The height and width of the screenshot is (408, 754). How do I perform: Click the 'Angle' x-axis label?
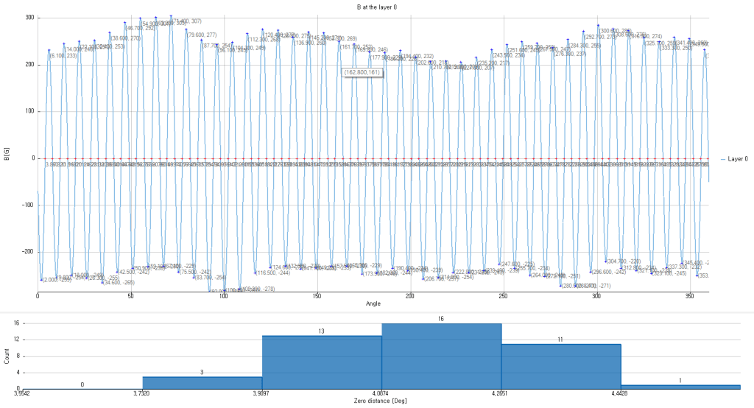(373, 303)
